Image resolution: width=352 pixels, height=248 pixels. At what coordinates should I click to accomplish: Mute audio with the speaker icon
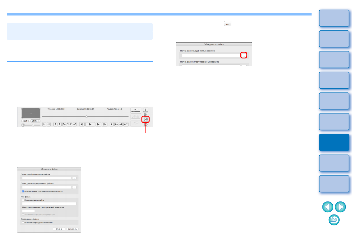click(23, 125)
